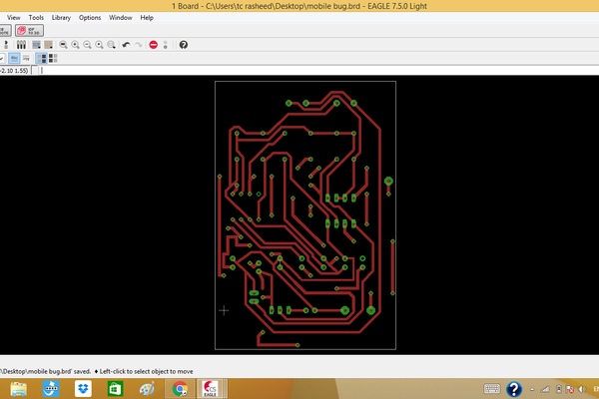Click the command line input field
Image resolution: width=599 pixels, height=399 pixels.
click(x=299, y=71)
